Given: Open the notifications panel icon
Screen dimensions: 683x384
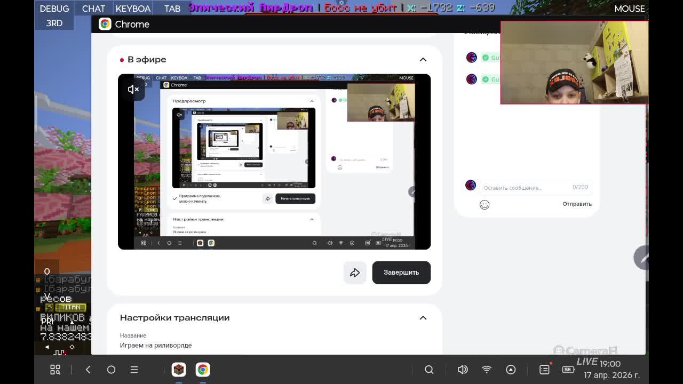Looking at the screenshot, I should pos(544,370).
